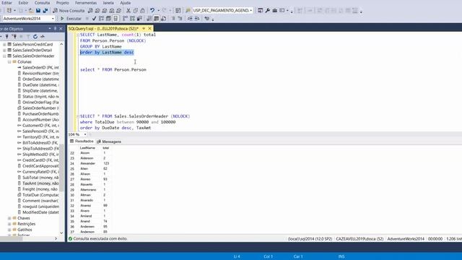The image size is (462, 260).
Task: Expand the Chaves folder node
Action: 9,218
